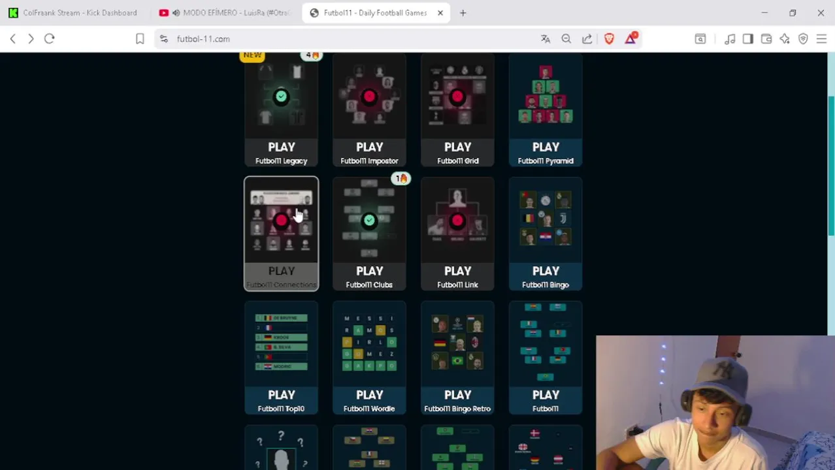Open the page translate icon

[546, 39]
